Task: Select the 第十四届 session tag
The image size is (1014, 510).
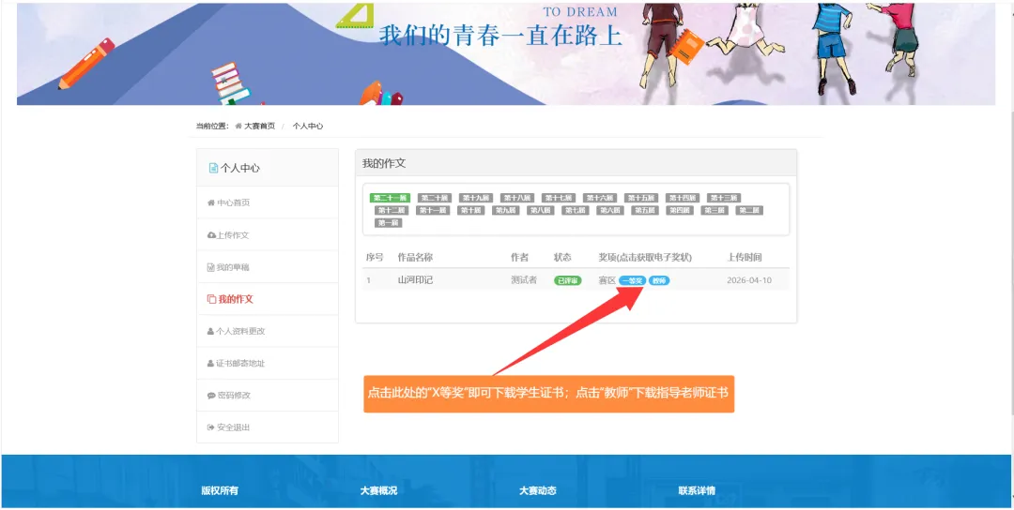Action: point(683,198)
